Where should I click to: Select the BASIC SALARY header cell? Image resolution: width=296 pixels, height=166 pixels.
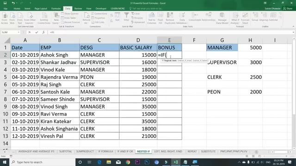tap(138, 47)
